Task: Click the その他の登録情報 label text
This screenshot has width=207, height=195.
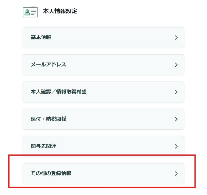Action: pos(51,174)
